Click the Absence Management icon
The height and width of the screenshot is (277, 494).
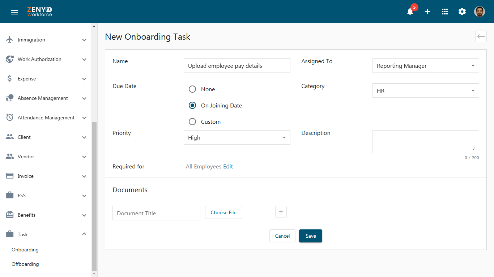click(x=10, y=98)
